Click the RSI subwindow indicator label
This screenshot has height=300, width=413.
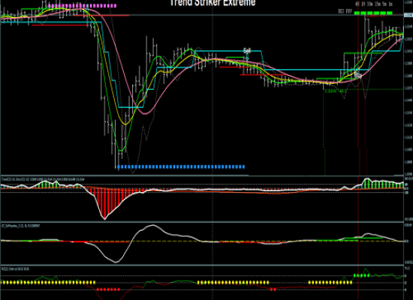coord(15,269)
